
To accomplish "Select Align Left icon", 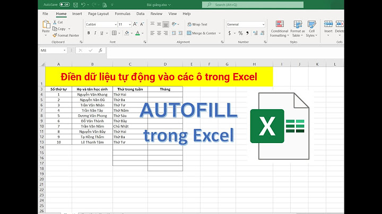I will (x=152, y=33).
